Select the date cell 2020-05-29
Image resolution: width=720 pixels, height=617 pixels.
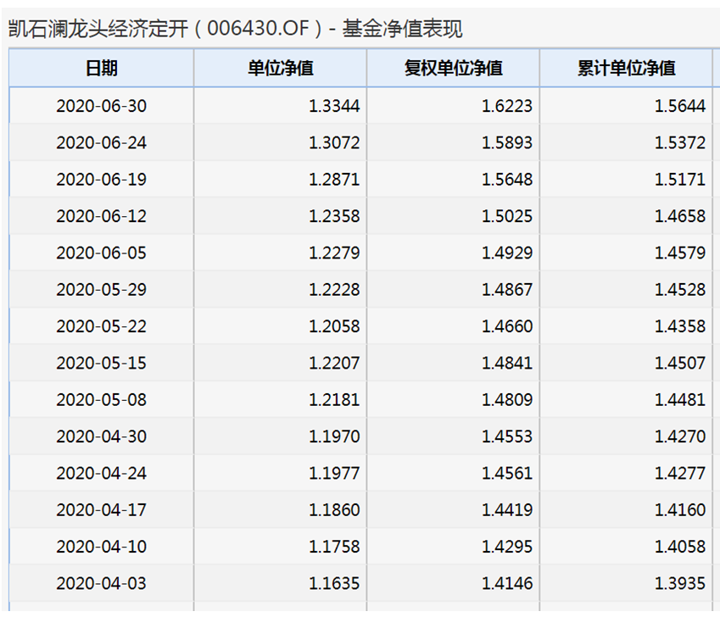click(x=102, y=290)
